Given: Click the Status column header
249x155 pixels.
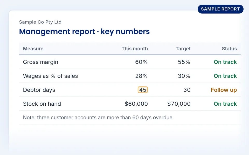Looking at the screenshot, I should coord(229,49).
